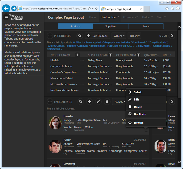Click the Products search magnifier icon
183x169 pixels.
(80, 36)
